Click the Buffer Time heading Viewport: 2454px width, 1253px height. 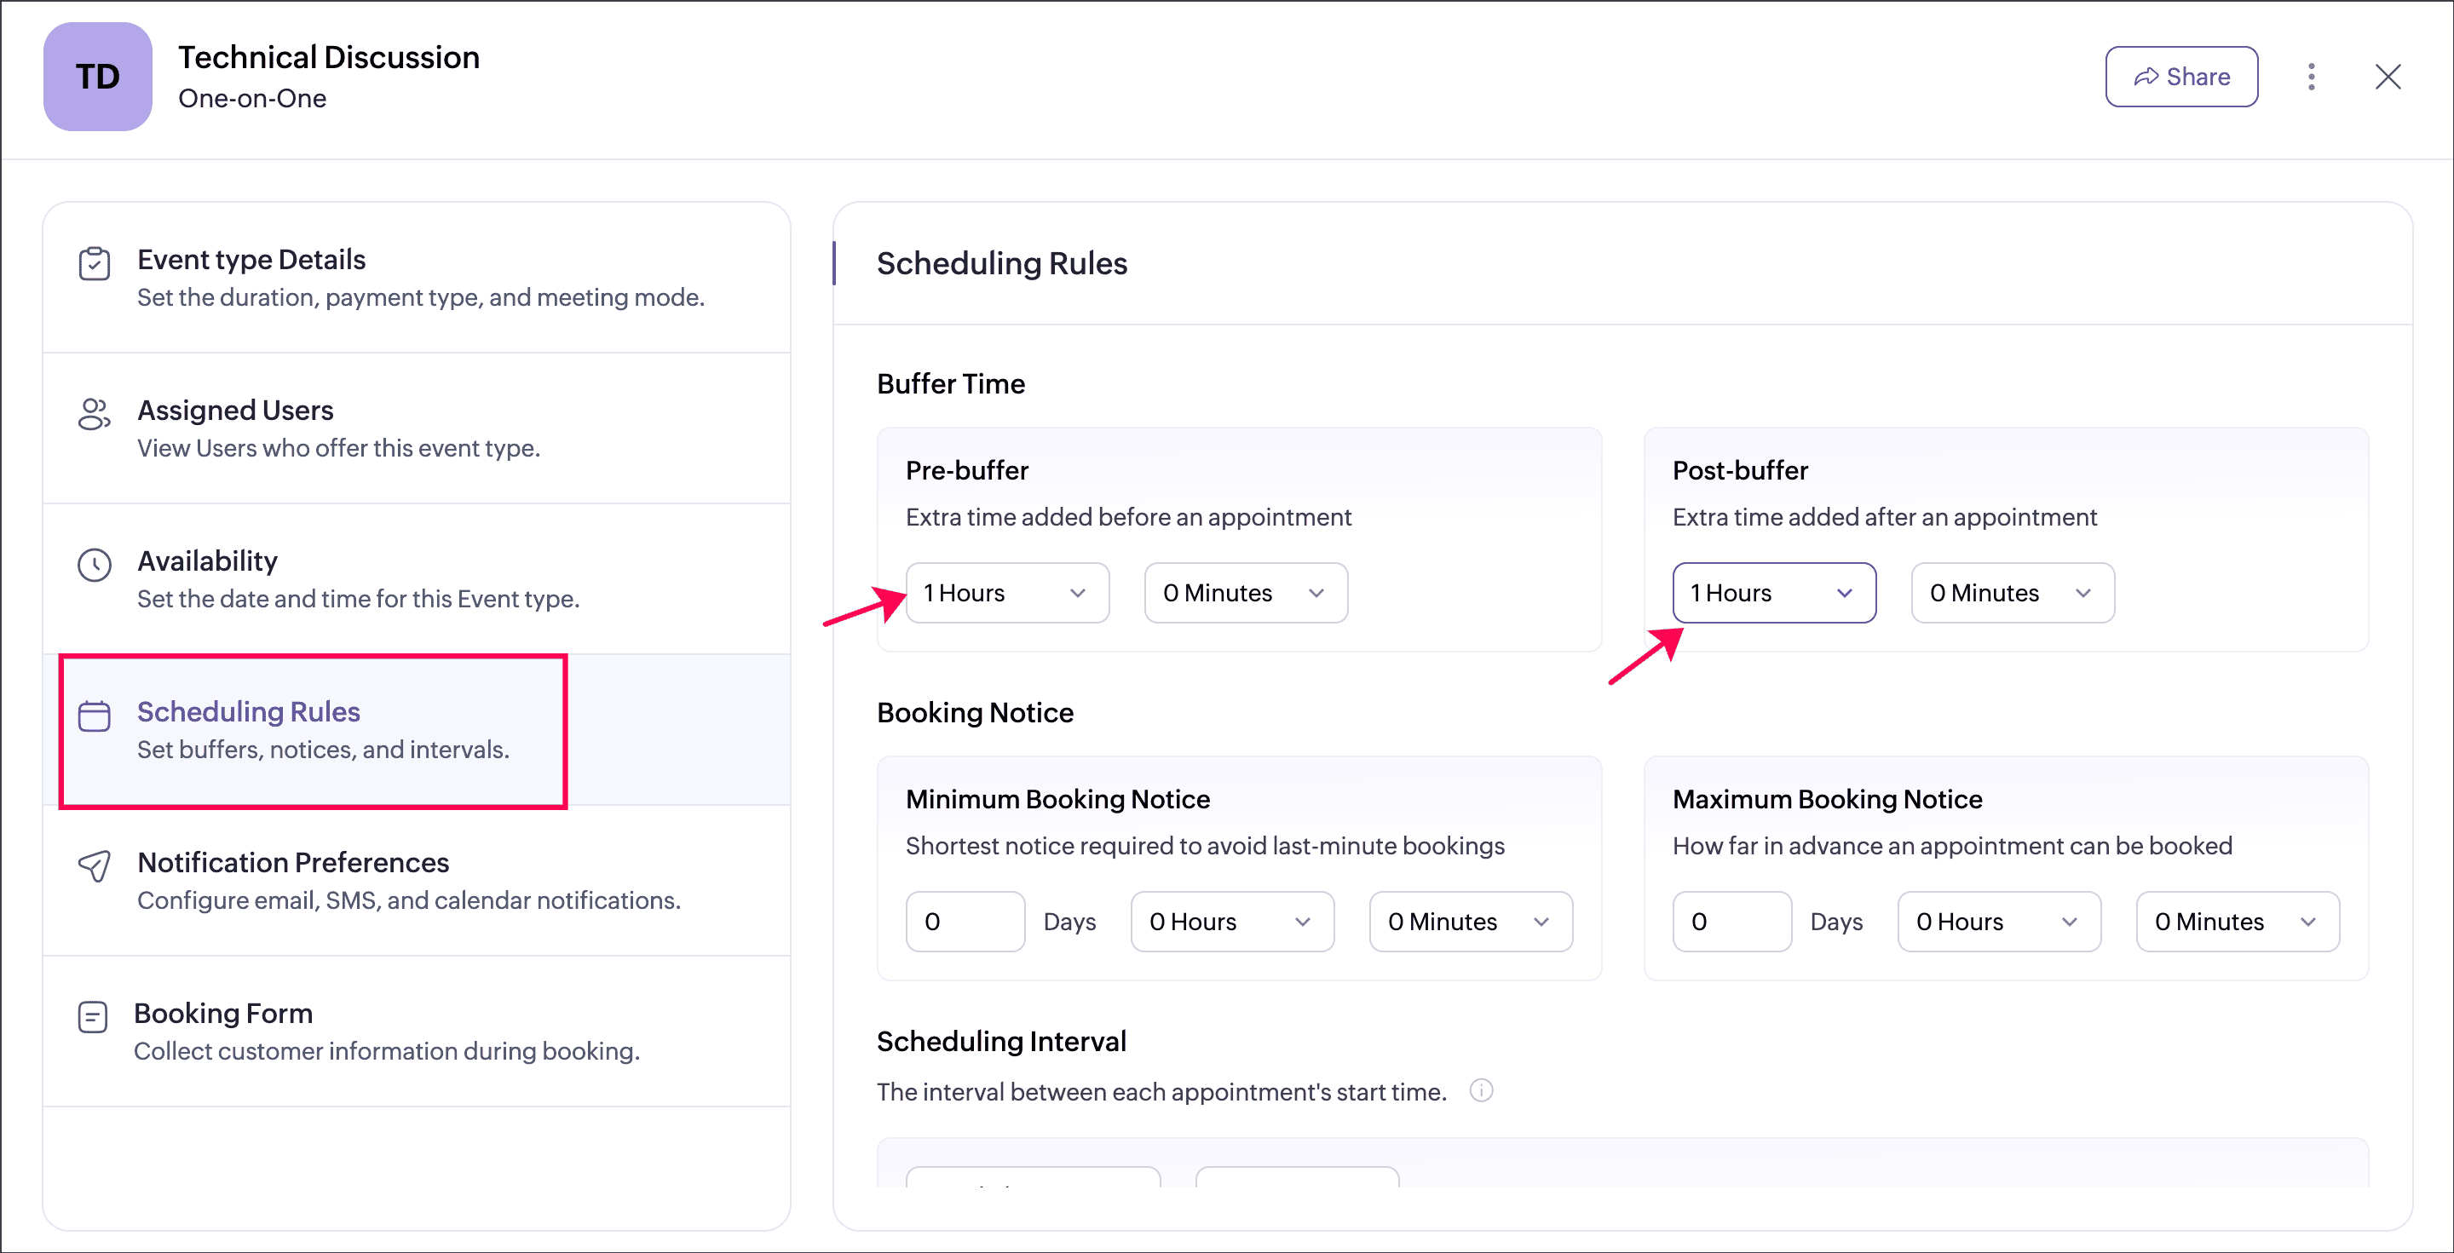[951, 383]
